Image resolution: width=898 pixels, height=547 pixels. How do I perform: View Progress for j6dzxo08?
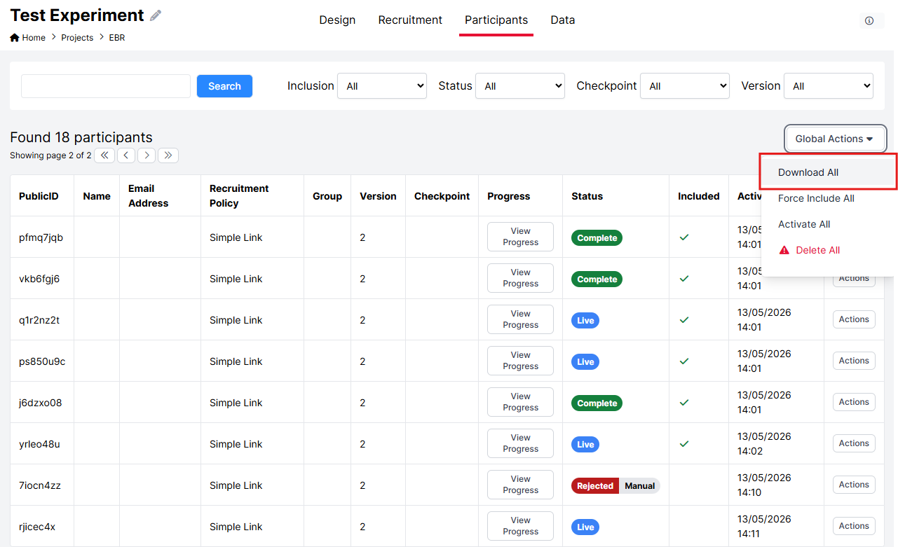[x=520, y=402]
